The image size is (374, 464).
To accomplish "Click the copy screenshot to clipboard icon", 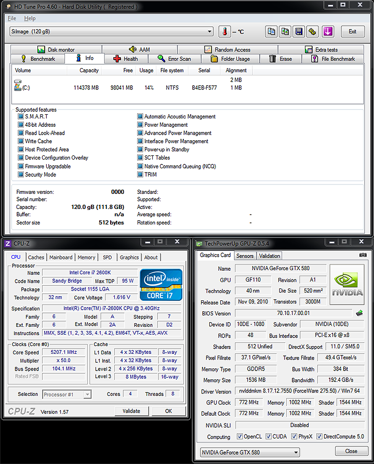I will [x=285, y=31].
